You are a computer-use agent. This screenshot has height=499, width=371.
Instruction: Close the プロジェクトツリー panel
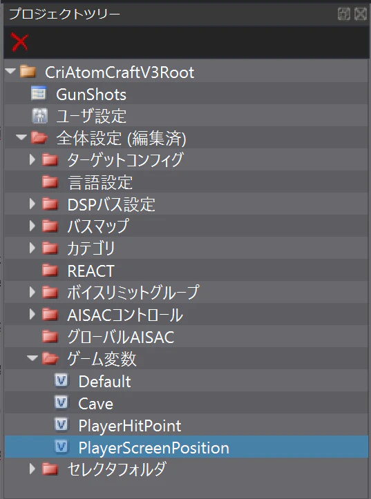pyautogui.click(x=361, y=14)
